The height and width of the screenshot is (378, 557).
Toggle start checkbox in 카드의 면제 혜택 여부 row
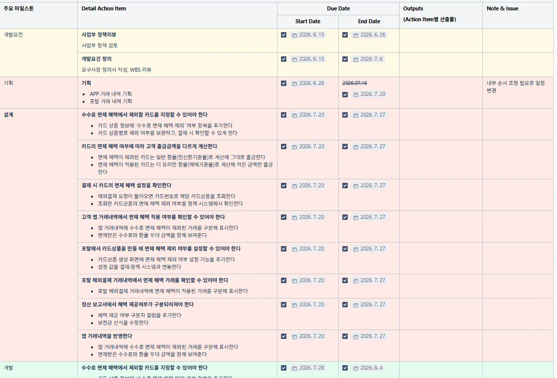(283, 146)
